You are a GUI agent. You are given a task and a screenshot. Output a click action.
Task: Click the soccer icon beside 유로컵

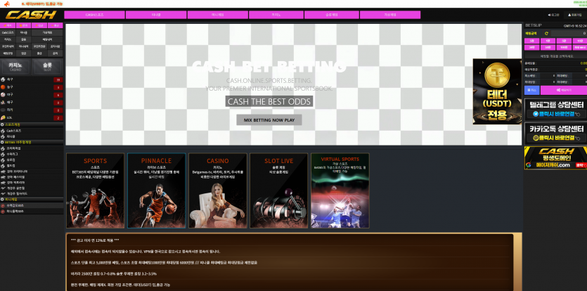(3, 160)
